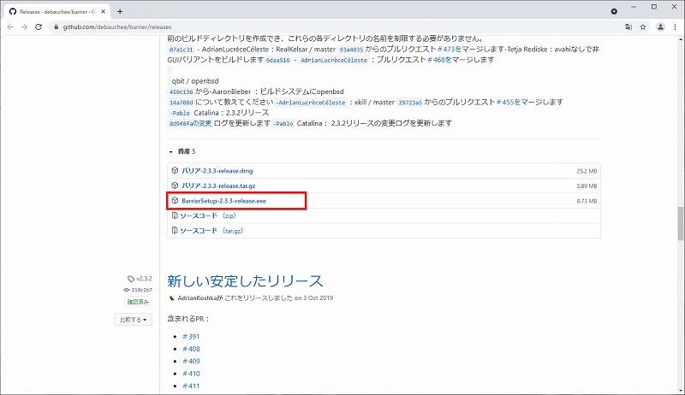Open the Chrome profile avatar icon
This screenshot has height=395, width=685.
click(x=660, y=27)
